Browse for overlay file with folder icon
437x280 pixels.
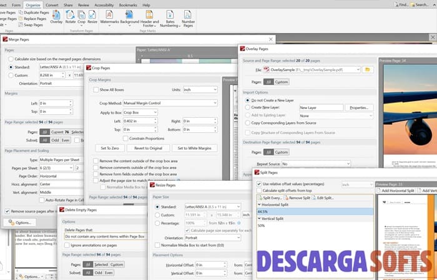(368, 70)
